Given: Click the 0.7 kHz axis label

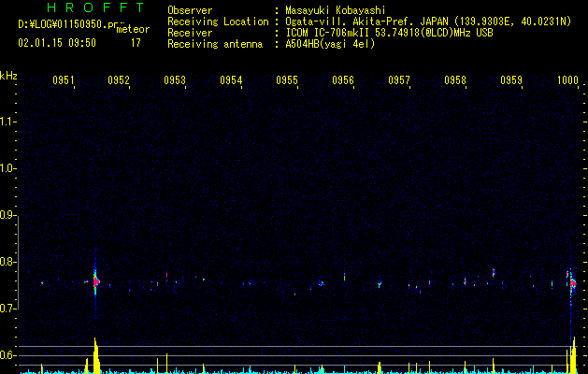Looking at the screenshot, I should [7, 309].
